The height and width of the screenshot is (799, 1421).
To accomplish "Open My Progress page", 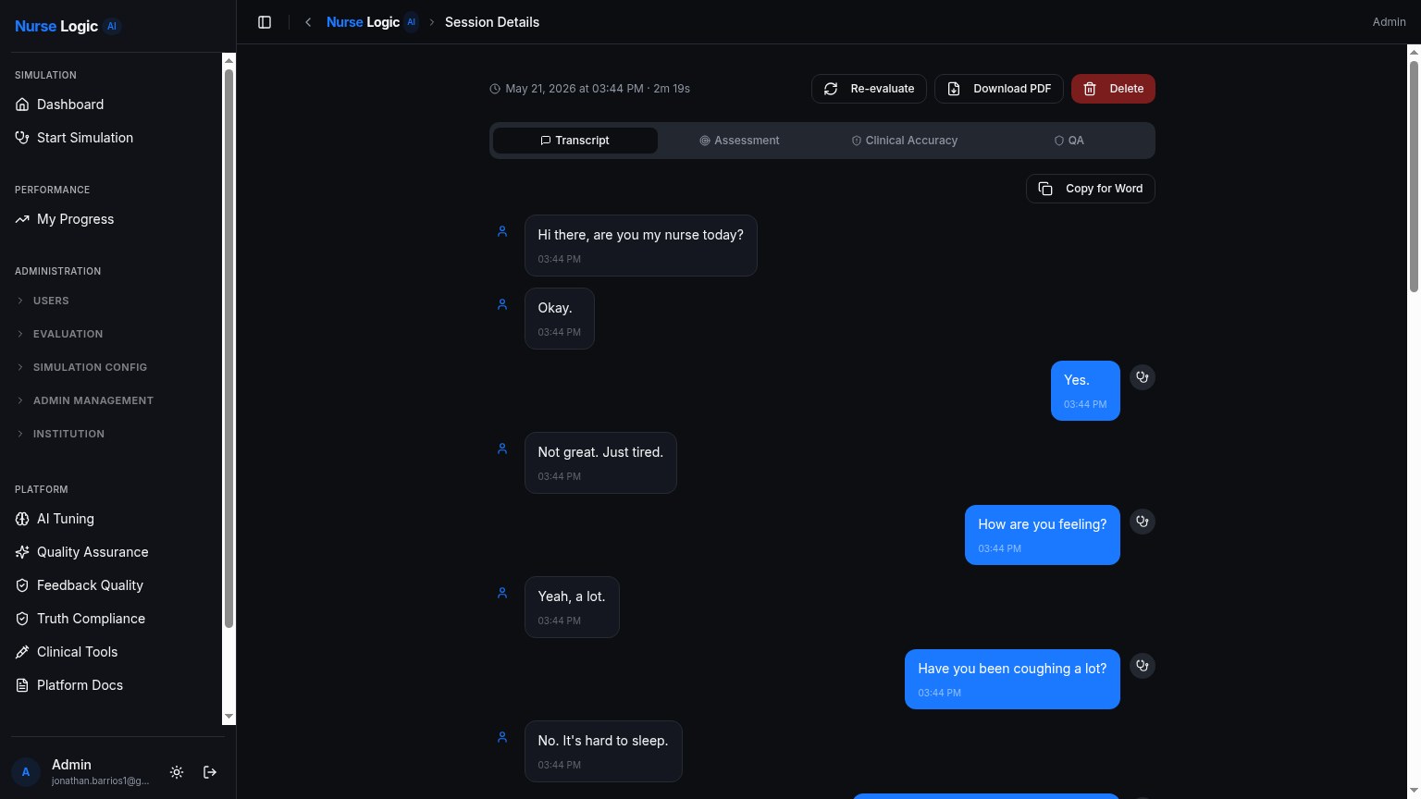I will pos(111,219).
